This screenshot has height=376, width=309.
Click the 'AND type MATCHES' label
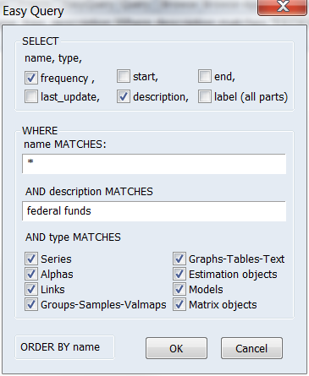tap(73, 237)
